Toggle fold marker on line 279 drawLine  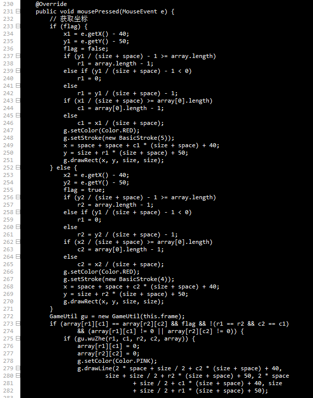(18, 368)
